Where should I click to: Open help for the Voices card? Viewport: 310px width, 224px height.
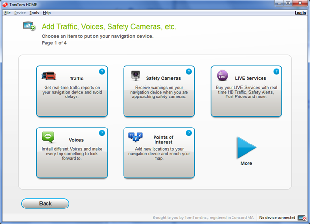pyautogui.click(x=102, y=133)
